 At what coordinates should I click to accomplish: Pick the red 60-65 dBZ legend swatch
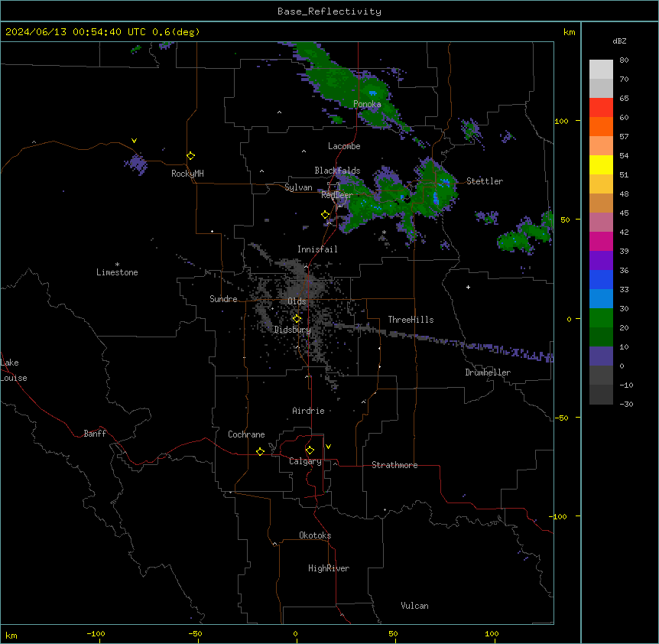601,108
